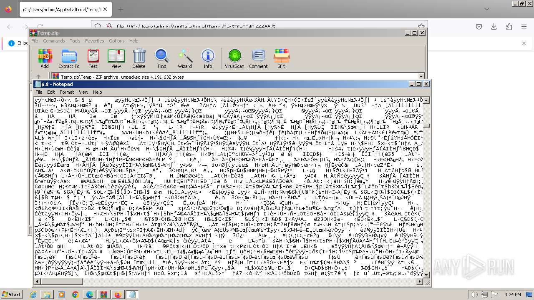534x300 pixels.
Task: Launch Microsoft Edge from taskbar
Action: click(90, 295)
